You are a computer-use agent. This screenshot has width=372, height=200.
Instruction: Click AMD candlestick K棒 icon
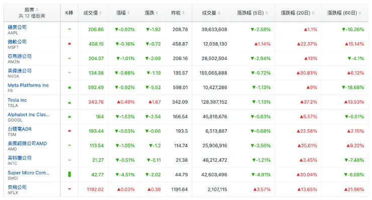point(69,145)
